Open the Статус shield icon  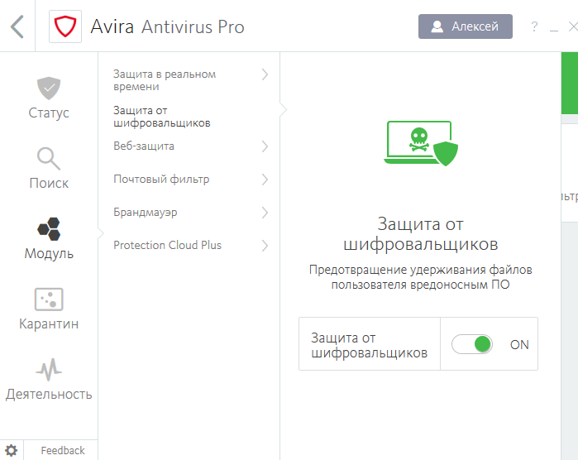(x=49, y=89)
